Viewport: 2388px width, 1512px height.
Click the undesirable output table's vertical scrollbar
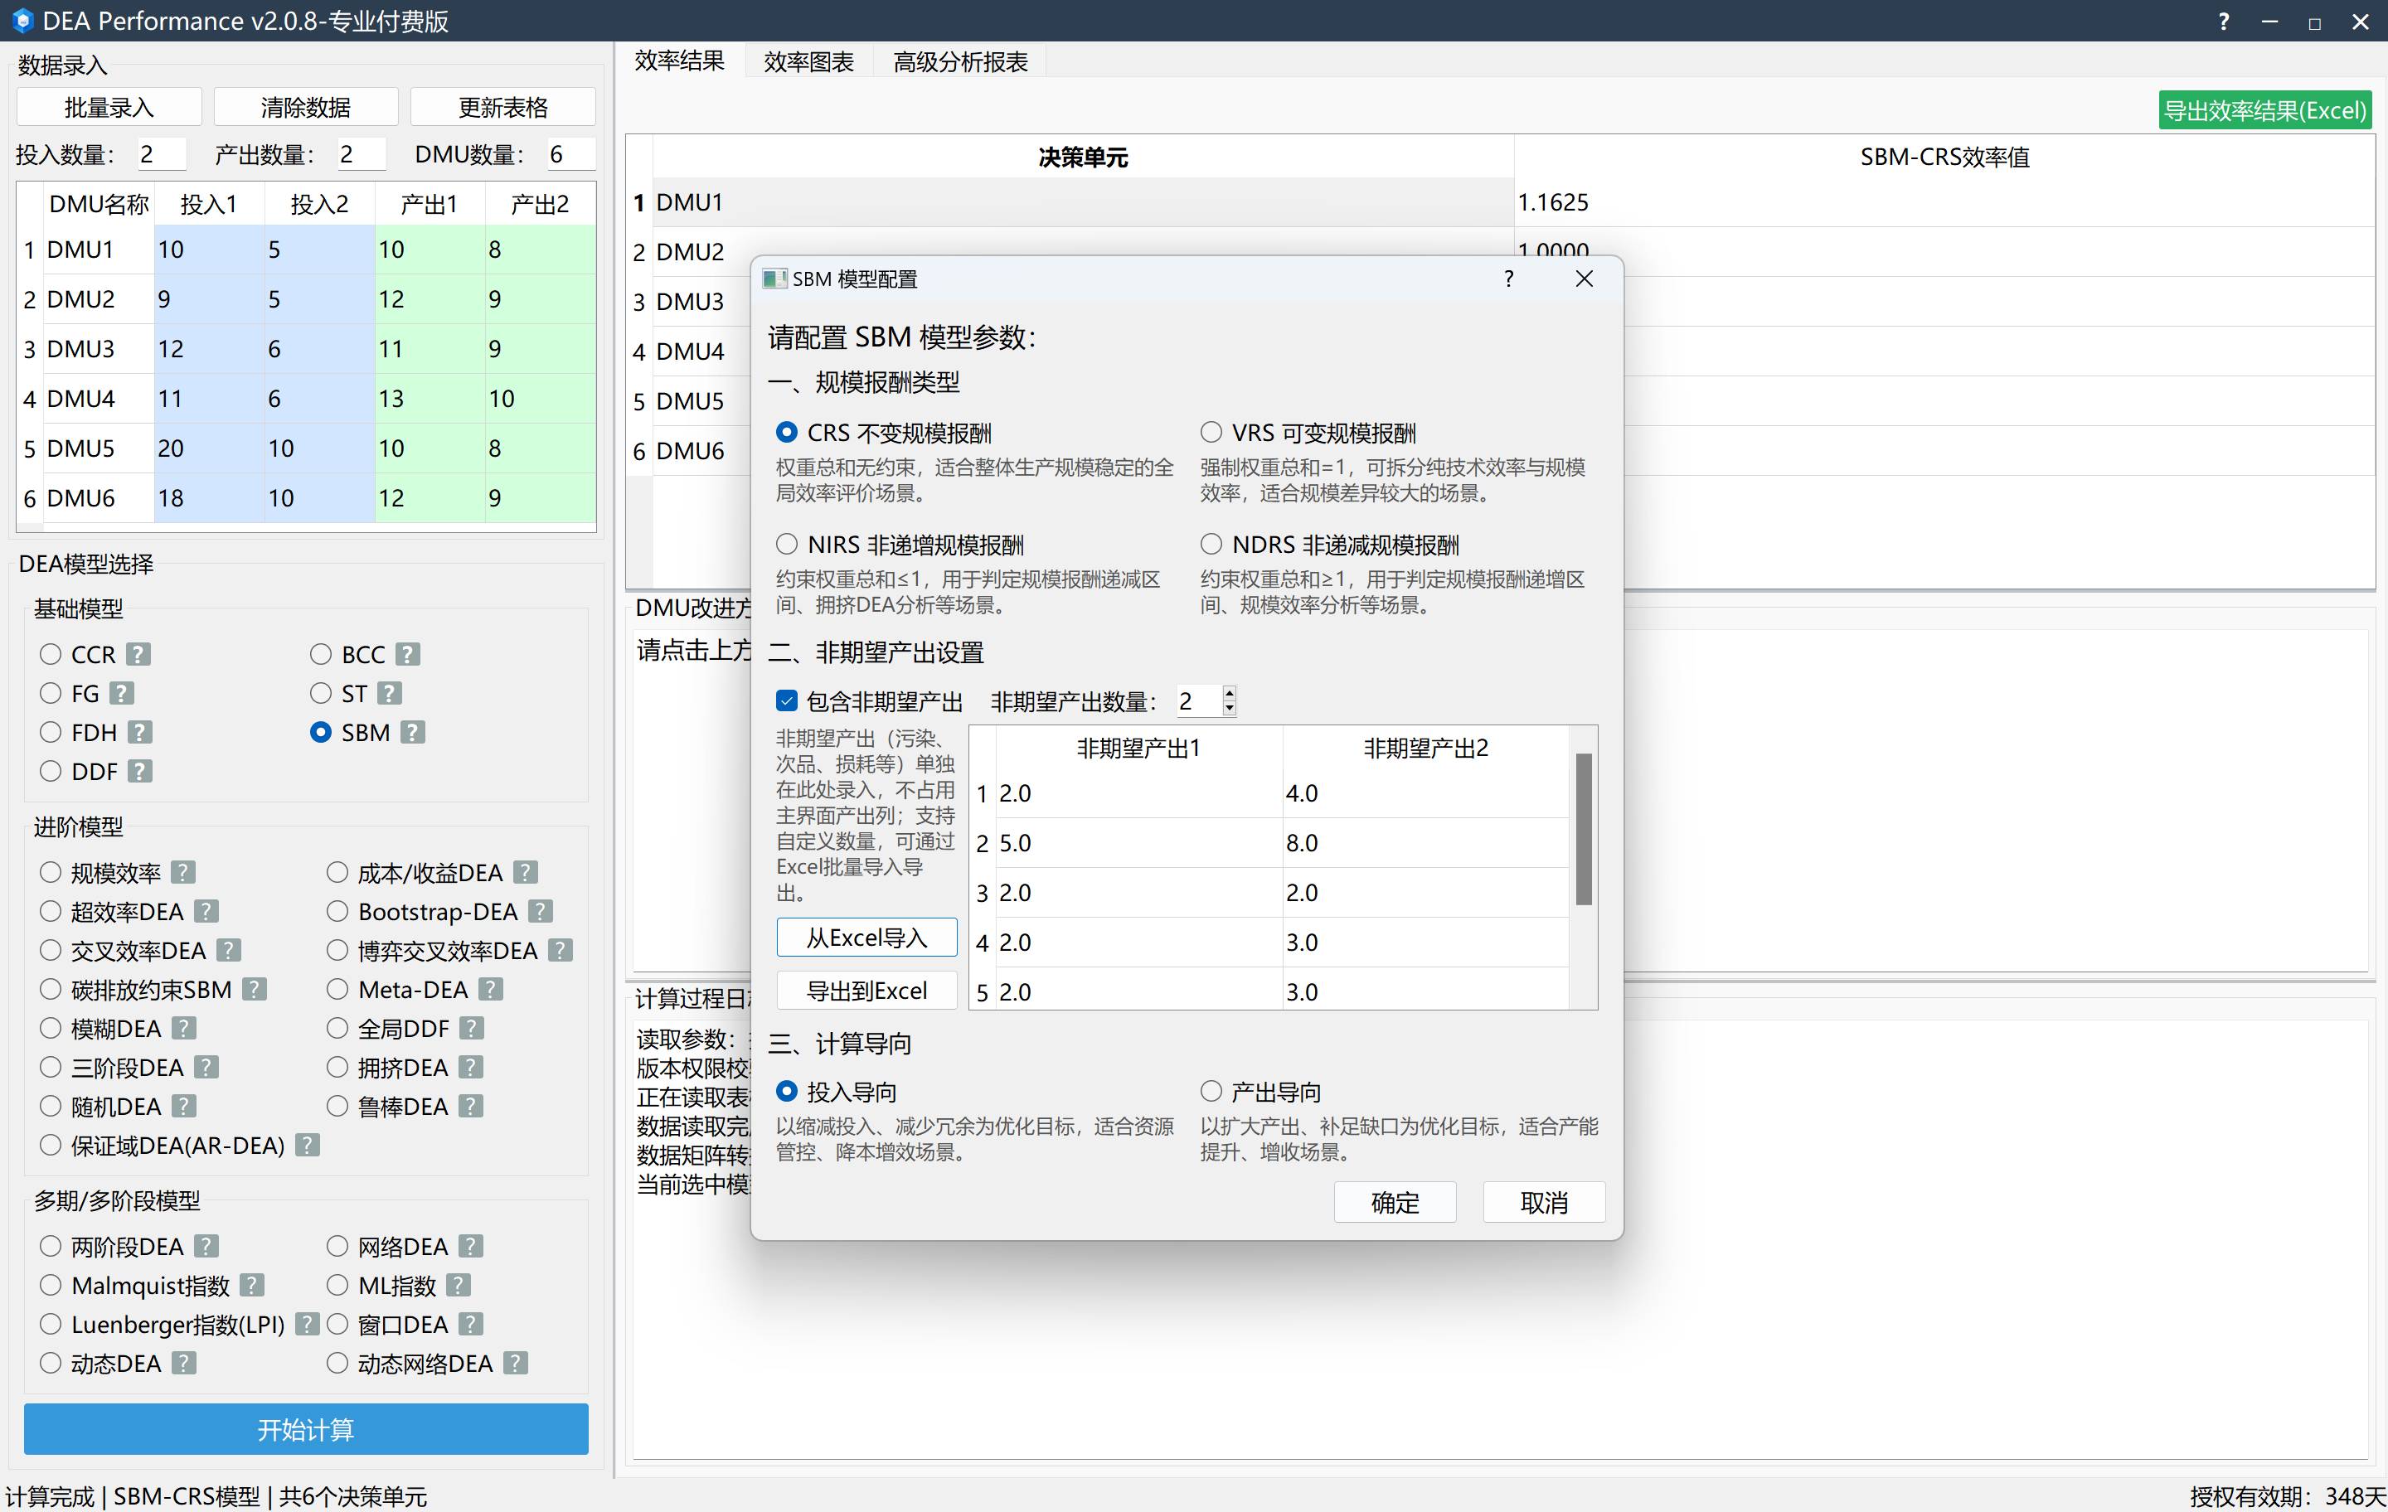1584,830
